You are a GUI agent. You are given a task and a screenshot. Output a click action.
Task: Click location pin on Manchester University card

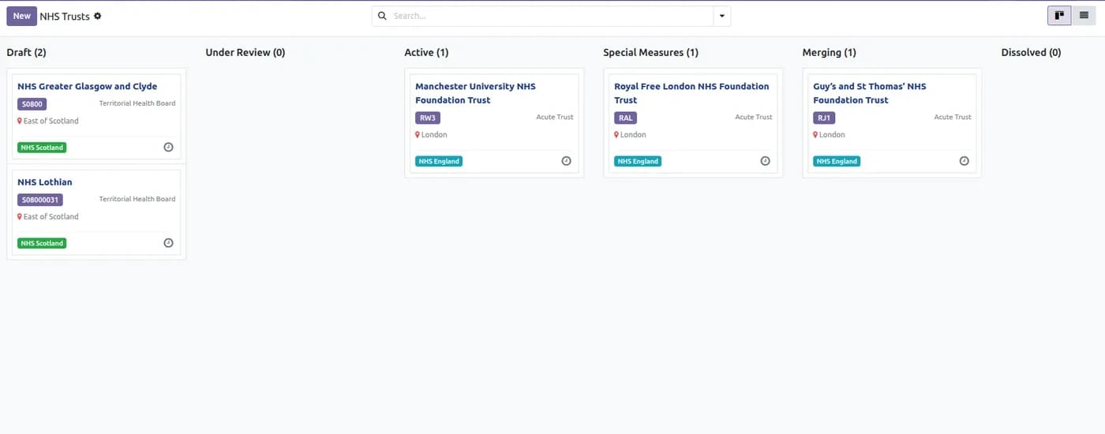(418, 134)
